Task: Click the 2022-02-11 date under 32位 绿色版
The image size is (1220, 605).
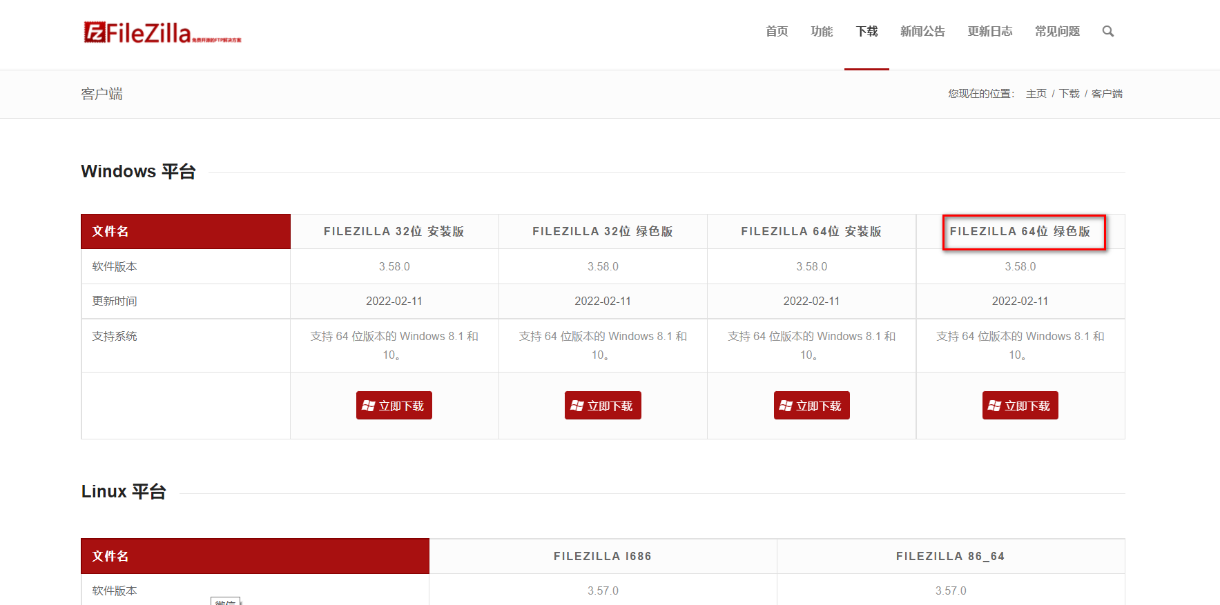Action: (x=603, y=301)
